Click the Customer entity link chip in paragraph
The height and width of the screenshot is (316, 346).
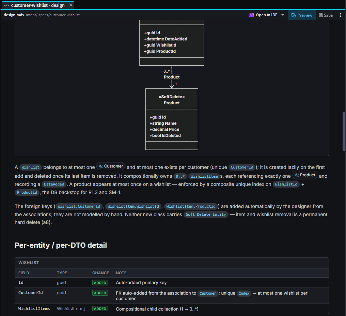(x=111, y=166)
